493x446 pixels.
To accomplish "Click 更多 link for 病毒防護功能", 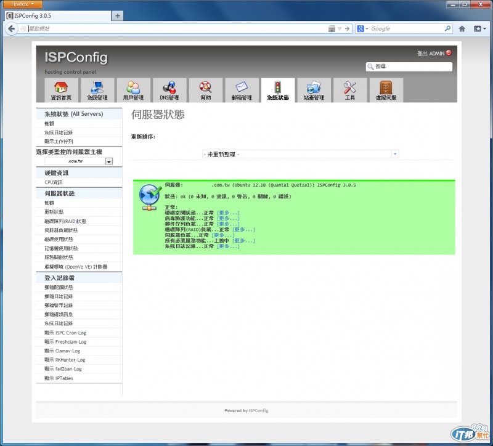I will tap(228, 219).
